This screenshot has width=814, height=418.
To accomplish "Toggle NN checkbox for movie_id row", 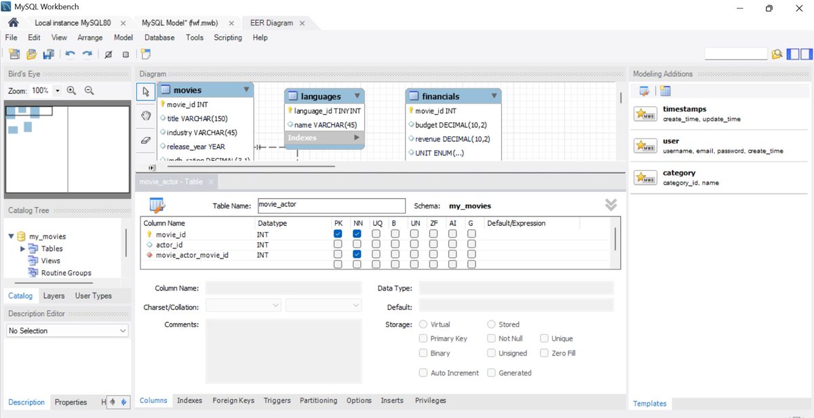I will pyautogui.click(x=357, y=234).
